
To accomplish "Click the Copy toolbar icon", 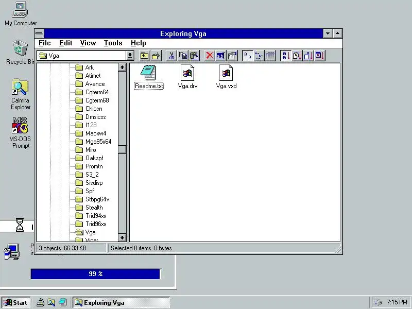I will click(x=183, y=56).
